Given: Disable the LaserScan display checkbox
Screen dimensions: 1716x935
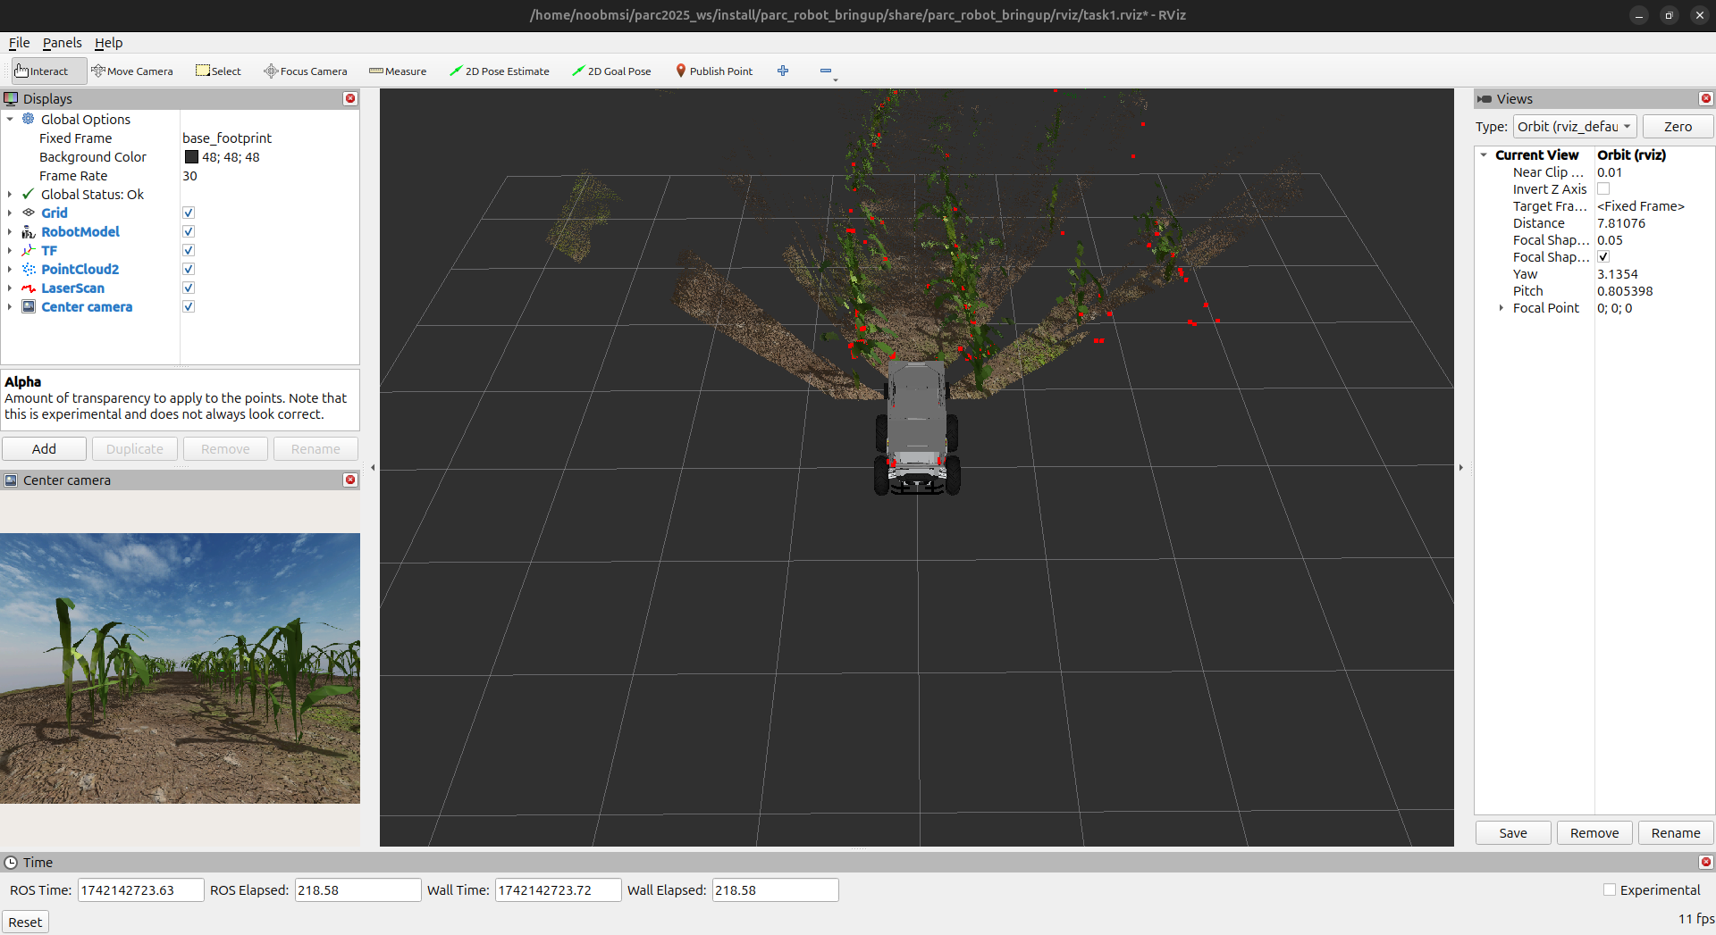Looking at the screenshot, I should 189,288.
